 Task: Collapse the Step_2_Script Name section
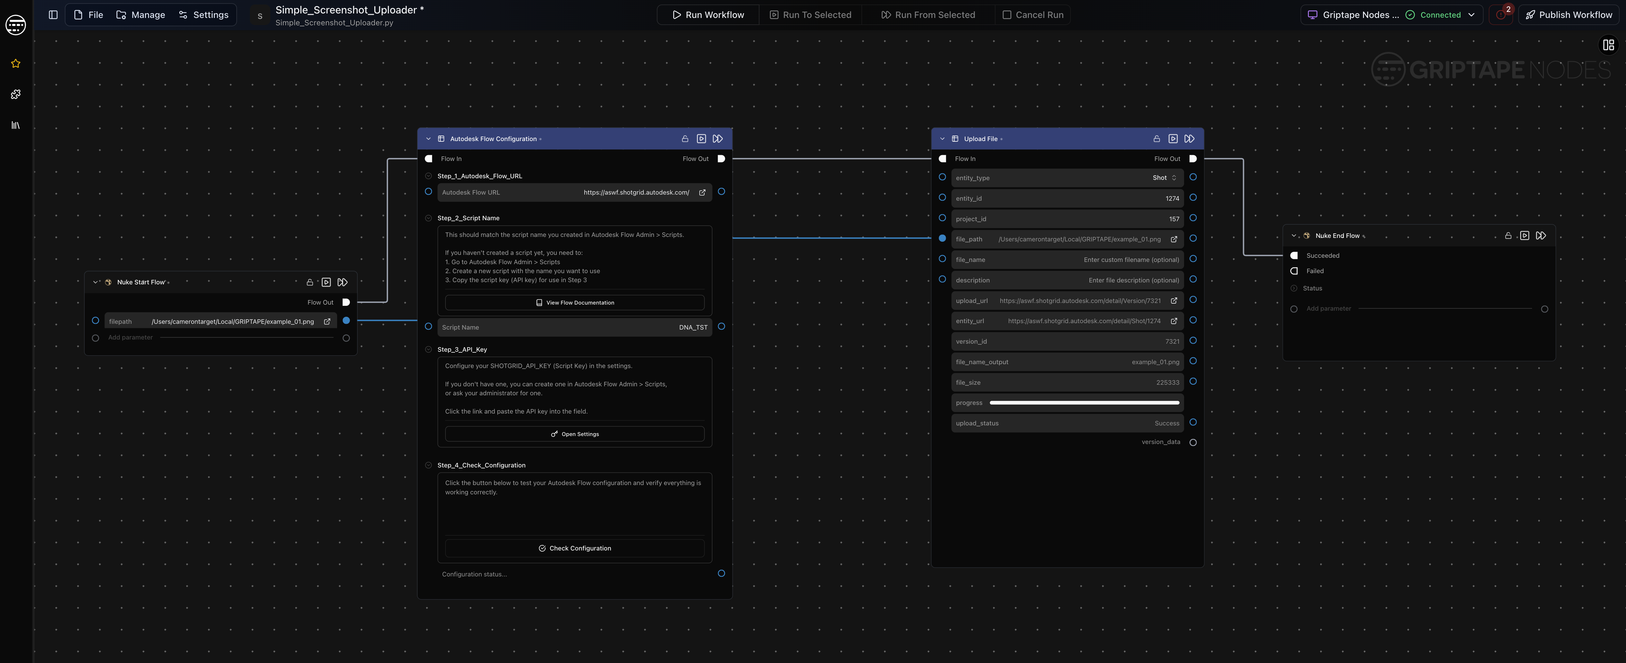point(428,218)
